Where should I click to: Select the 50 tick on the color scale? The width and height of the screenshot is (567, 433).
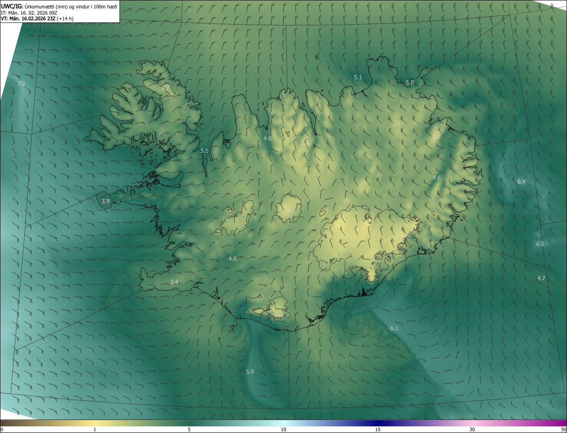point(563,429)
